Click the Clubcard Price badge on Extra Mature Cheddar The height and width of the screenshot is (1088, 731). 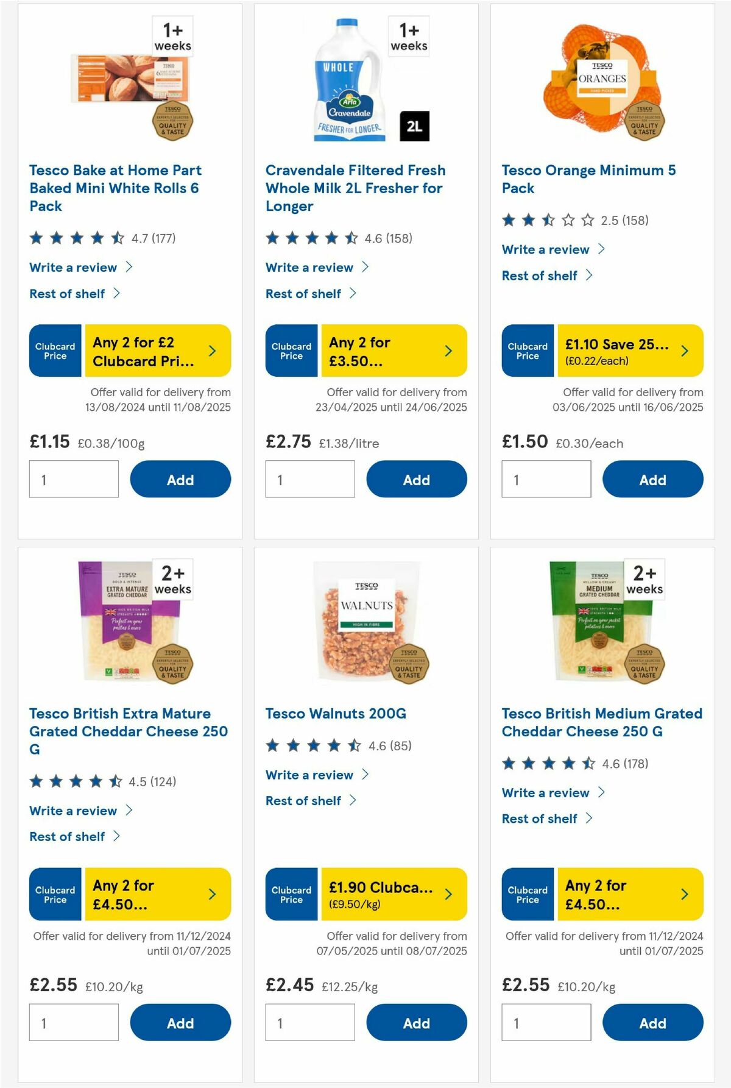(55, 894)
